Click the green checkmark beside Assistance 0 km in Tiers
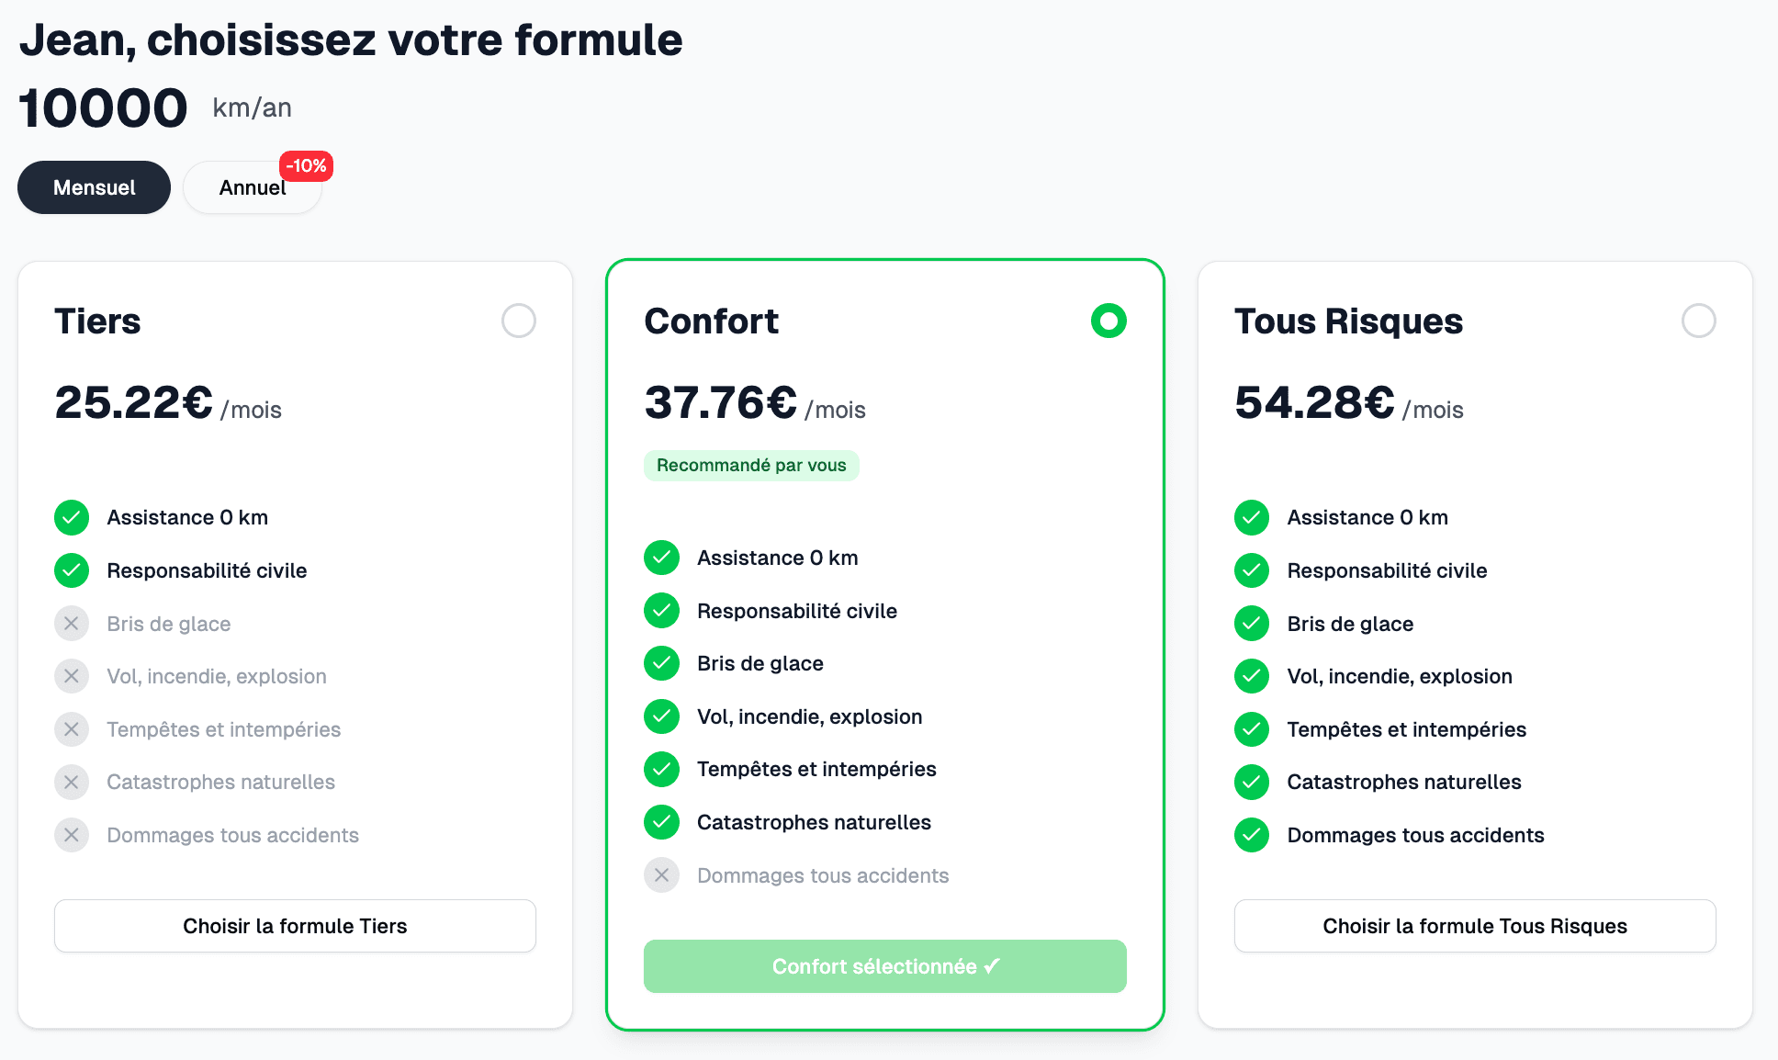1778x1060 pixels. [71, 517]
